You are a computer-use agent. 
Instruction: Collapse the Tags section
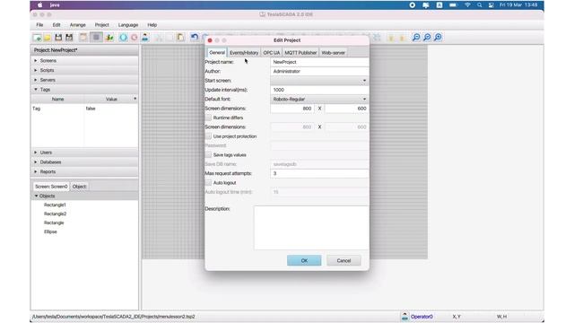tap(36, 90)
